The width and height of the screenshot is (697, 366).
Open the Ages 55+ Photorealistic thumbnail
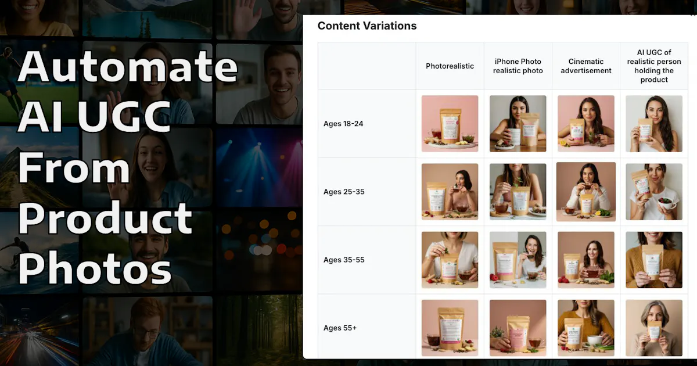point(450,328)
